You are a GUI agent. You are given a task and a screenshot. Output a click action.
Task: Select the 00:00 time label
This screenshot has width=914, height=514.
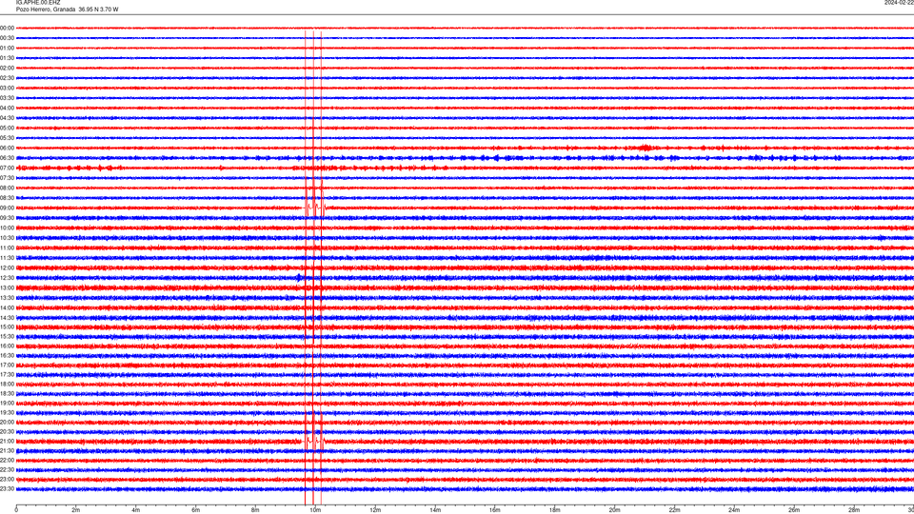click(7, 28)
